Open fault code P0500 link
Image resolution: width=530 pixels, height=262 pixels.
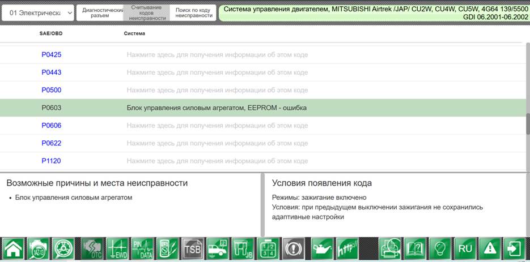point(52,90)
